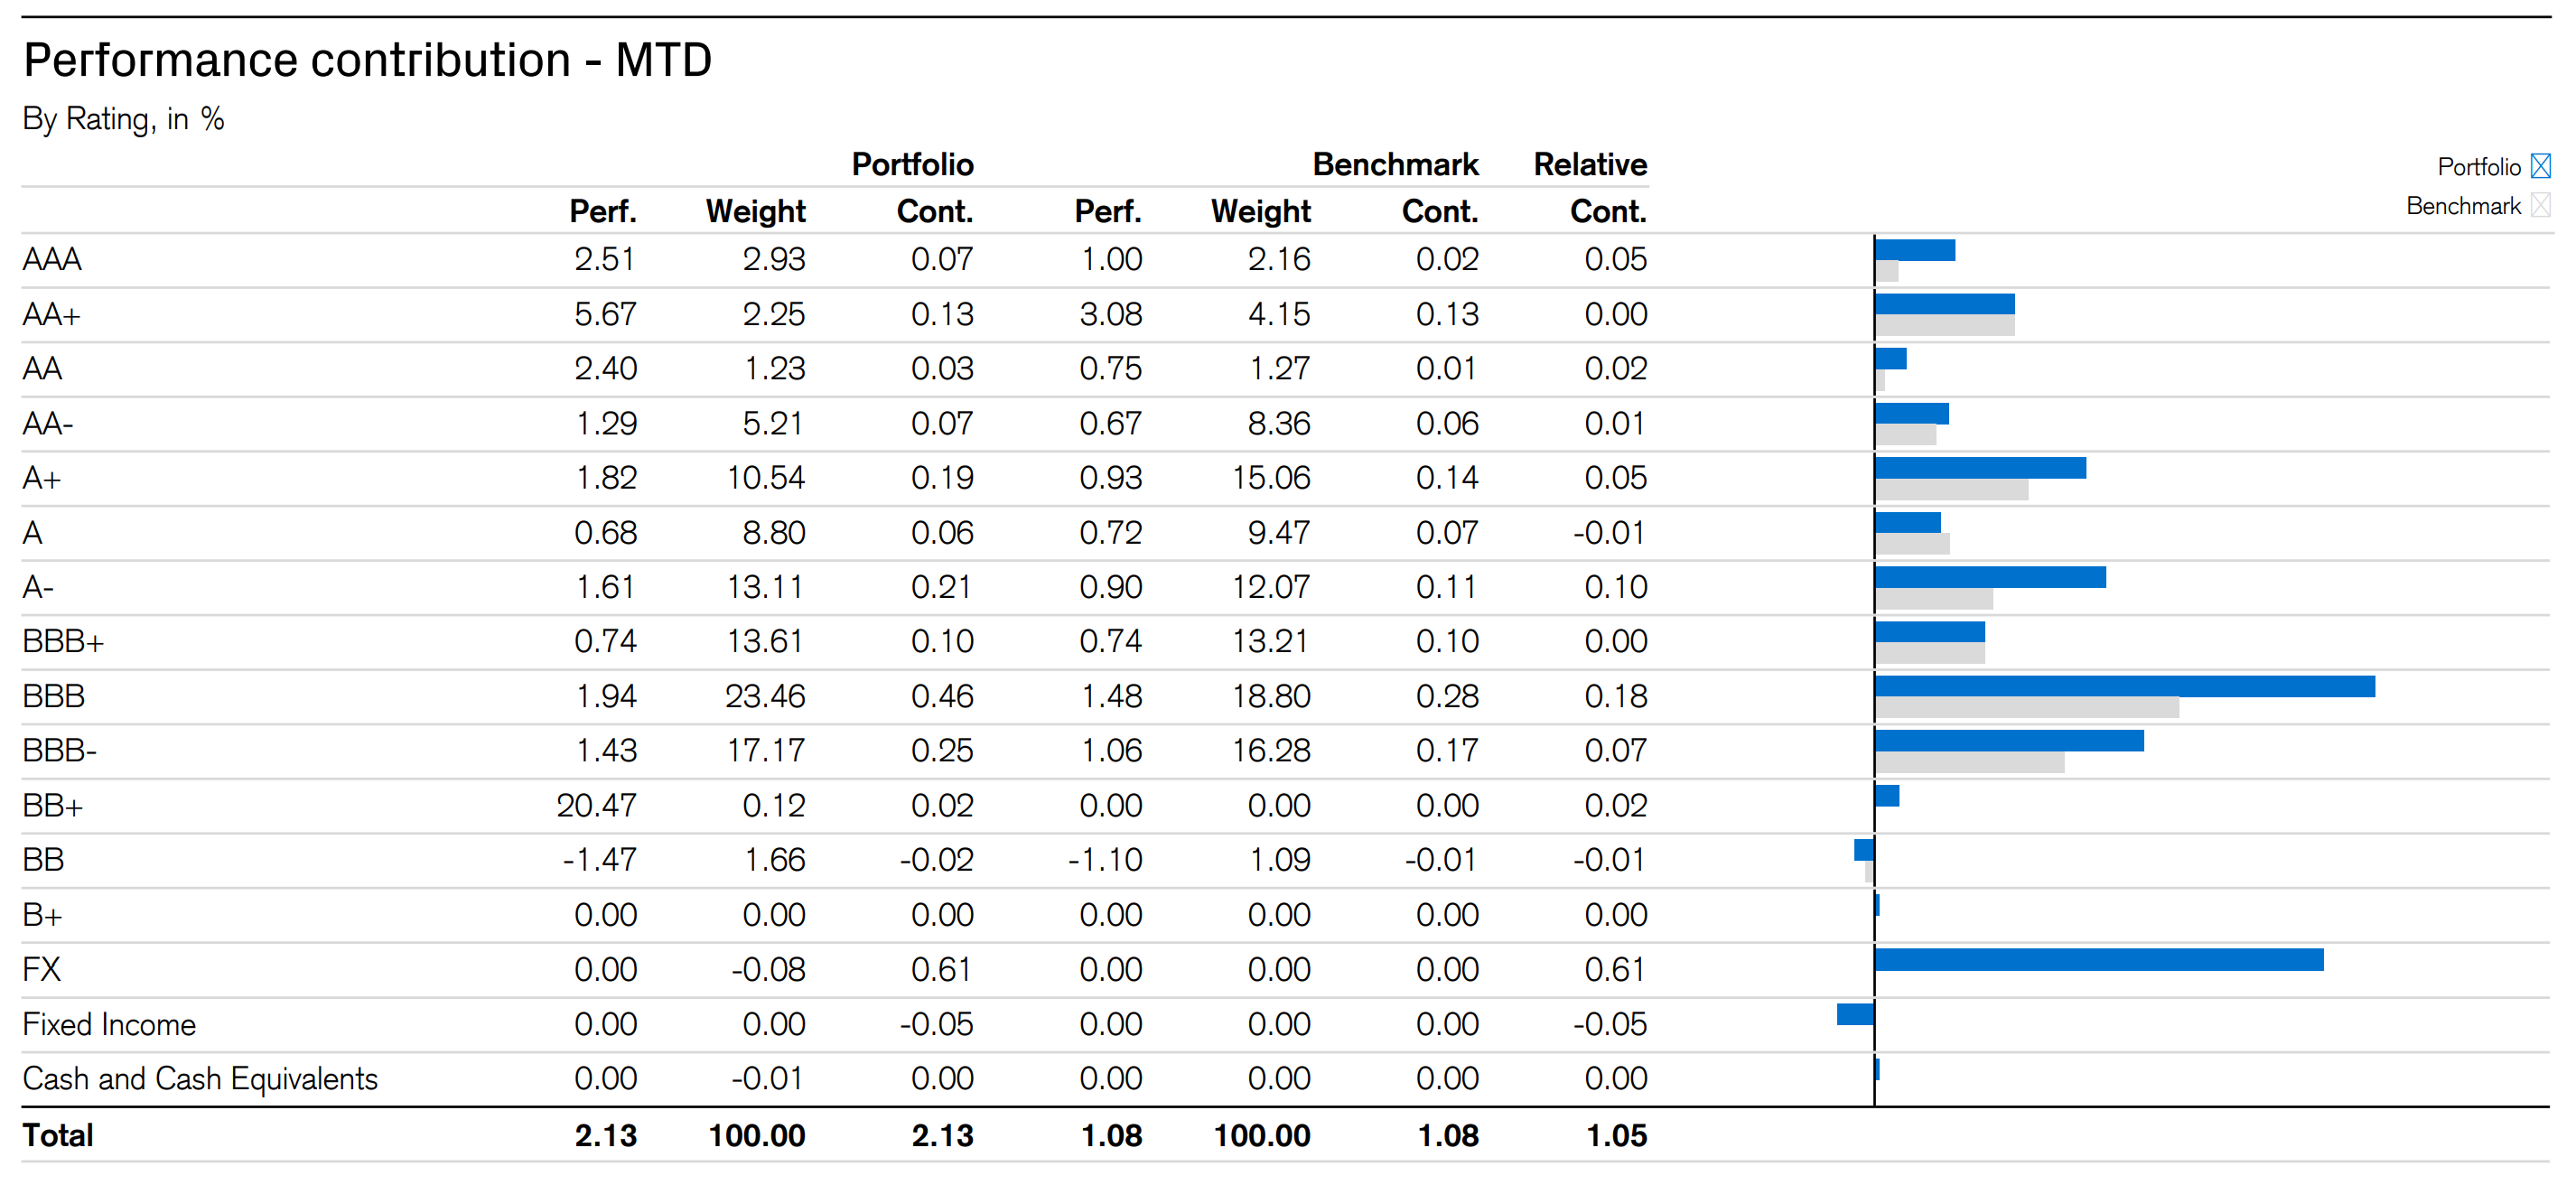The image size is (2576, 1185).
Task: Click the grey BBB benchmark bar
Action: [x=2026, y=708]
